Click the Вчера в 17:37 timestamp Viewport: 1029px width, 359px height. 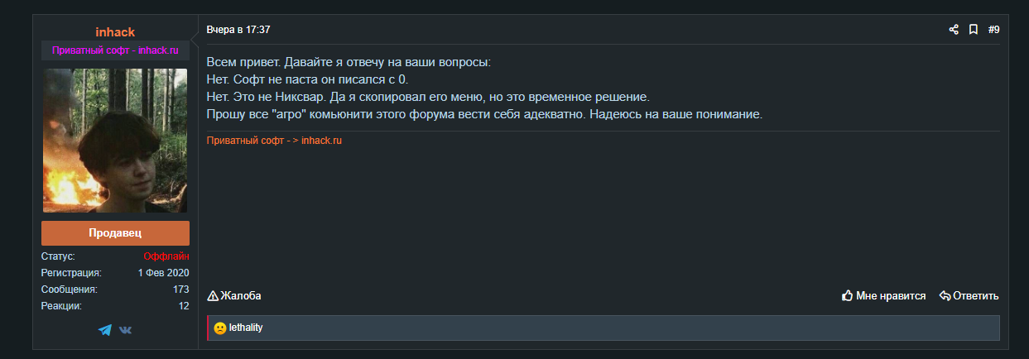click(238, 30)
